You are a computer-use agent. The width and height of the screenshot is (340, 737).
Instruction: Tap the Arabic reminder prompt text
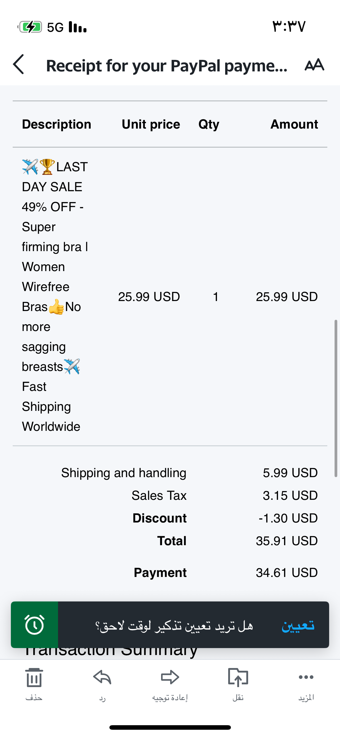pyautogui.click(x=174, y=625)
